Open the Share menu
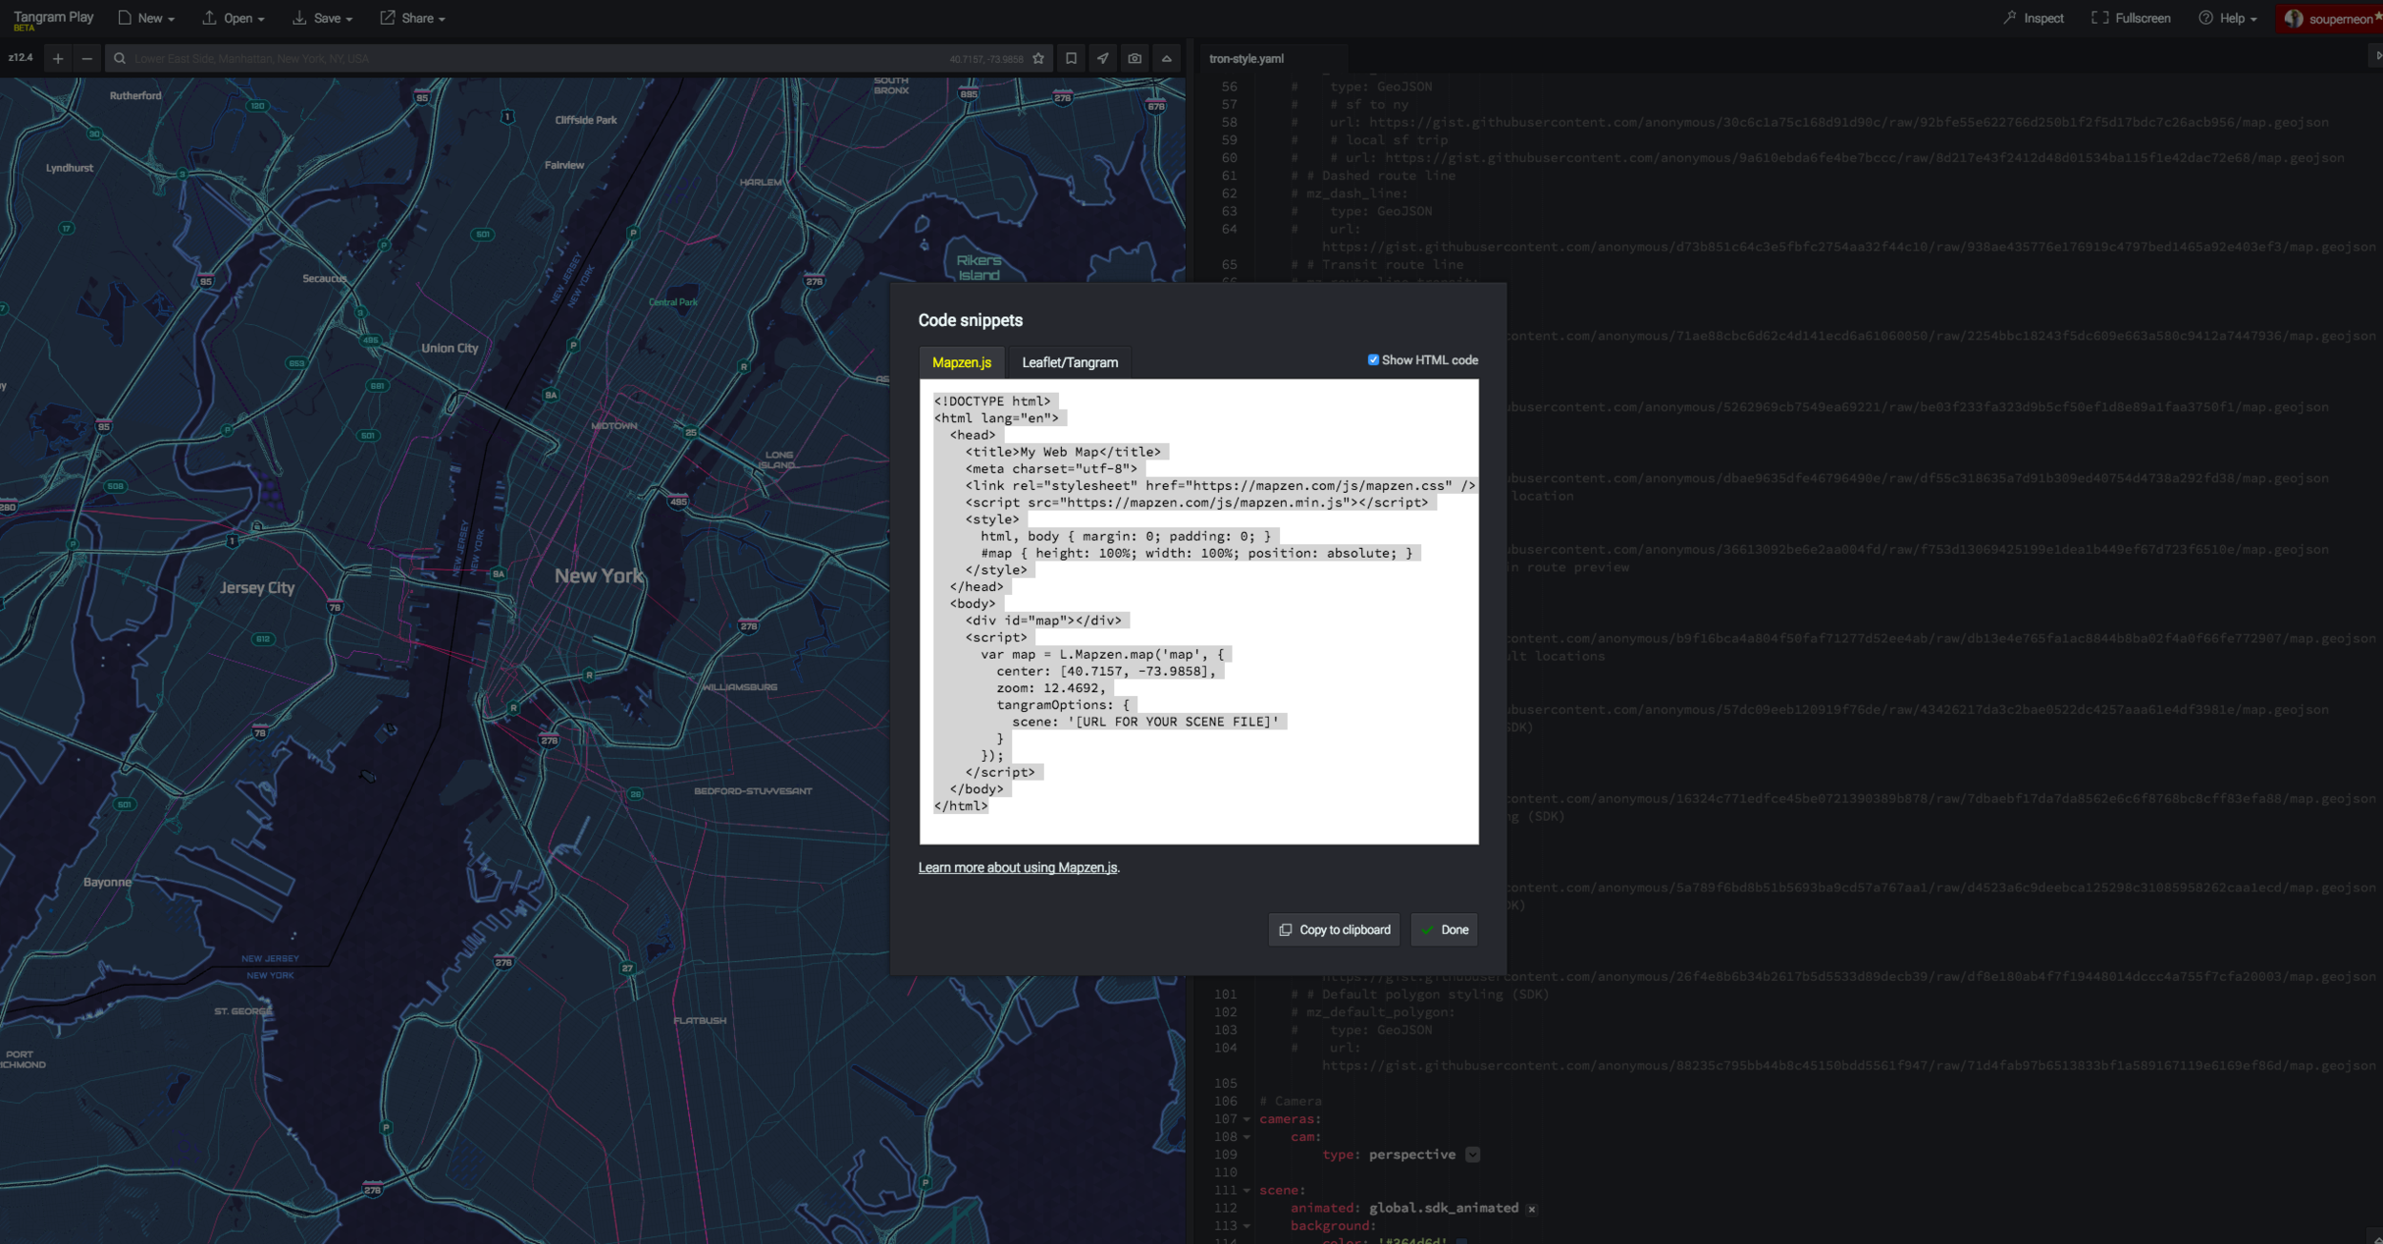 pyautogui.click(x=414, y=18)
